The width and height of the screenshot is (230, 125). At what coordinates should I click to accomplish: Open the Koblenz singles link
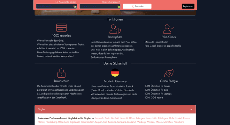click(x=112, y=122)
